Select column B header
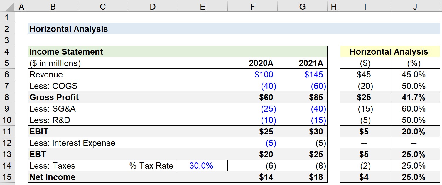 [x=53, y=6]
